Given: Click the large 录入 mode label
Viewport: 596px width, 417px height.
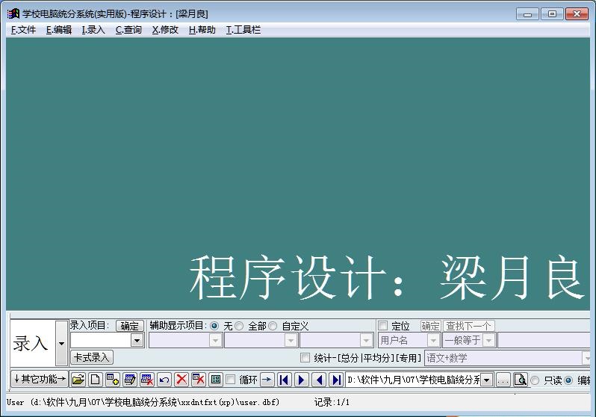Looking at the screenshot, I should (x=31, y=344).
